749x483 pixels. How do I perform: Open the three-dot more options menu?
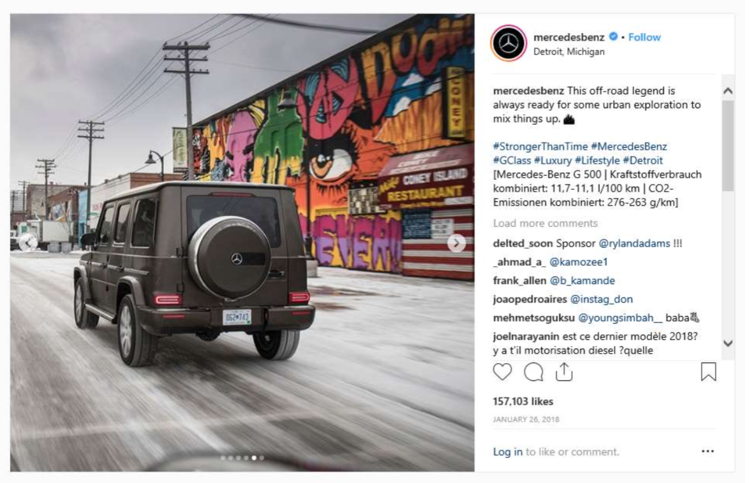pyautogui.click(x=708, y=451)
